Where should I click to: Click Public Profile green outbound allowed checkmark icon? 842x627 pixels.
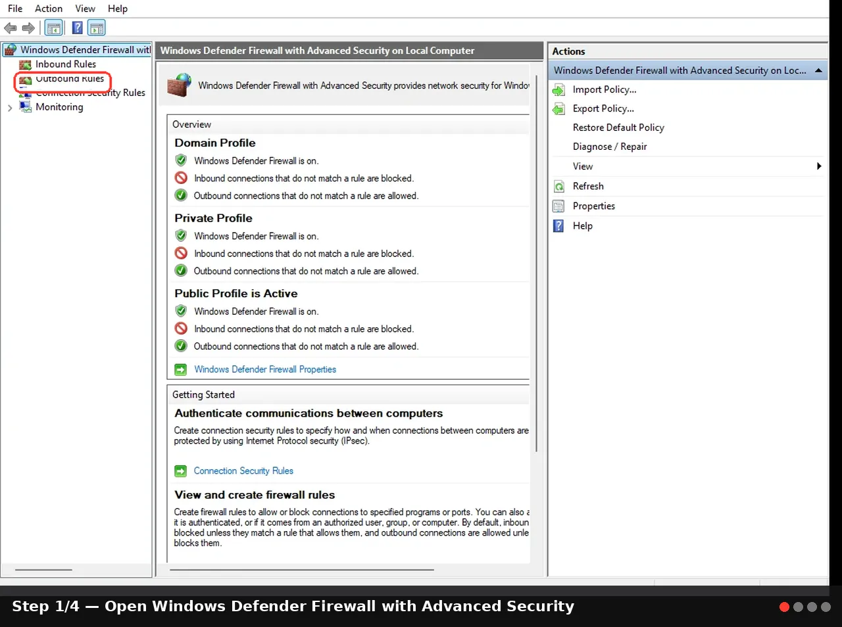(181, 346)
